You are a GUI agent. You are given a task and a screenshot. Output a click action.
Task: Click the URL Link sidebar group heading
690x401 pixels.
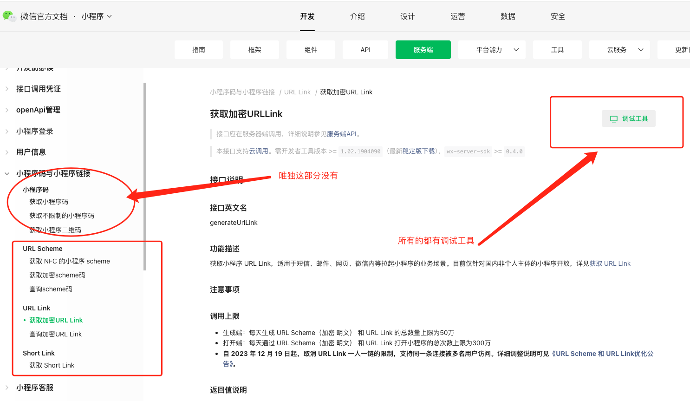pos(37,308)
